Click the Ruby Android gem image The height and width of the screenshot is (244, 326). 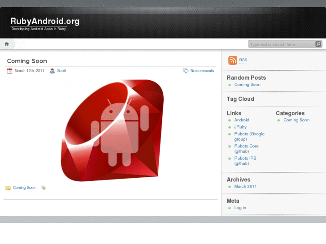pyautogui.click(x=112, y=130)
